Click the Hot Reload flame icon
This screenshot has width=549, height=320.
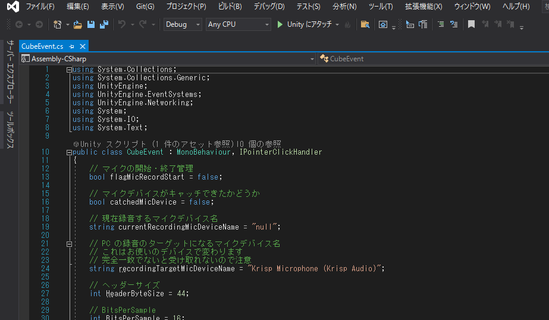[x=348, y=24]
